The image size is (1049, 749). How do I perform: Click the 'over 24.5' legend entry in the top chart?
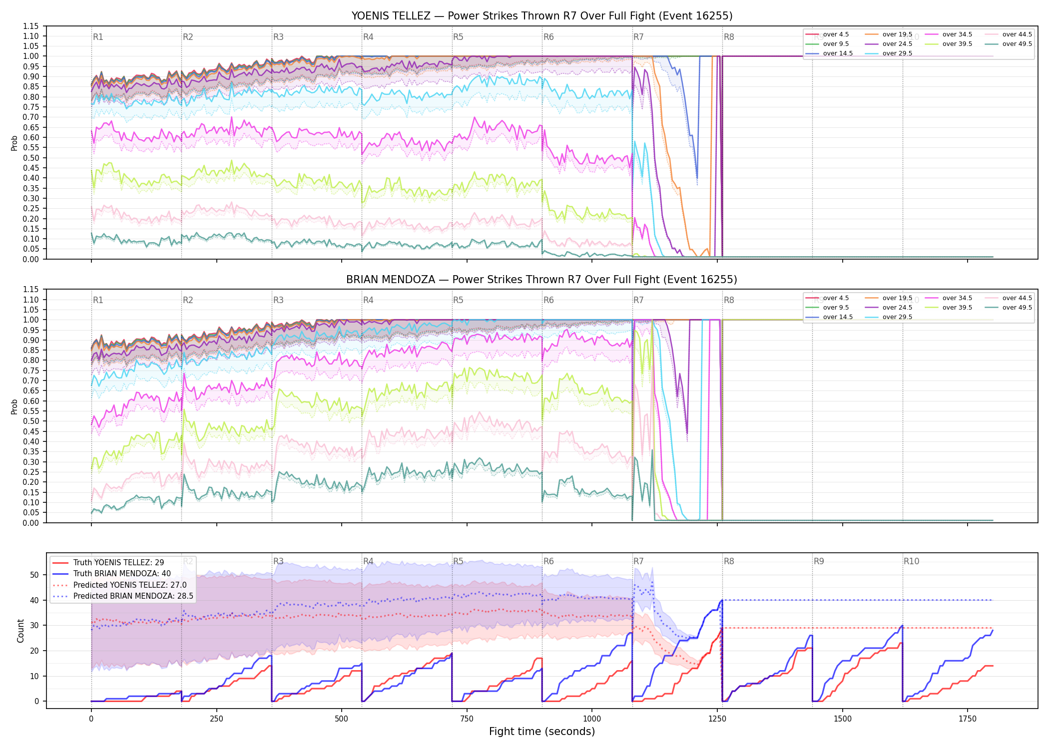[x=889, y=44]
